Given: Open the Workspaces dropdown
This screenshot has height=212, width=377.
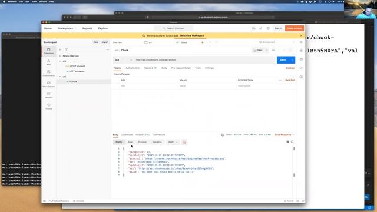Looking at the screenshot, I should [x=67, y=28].
